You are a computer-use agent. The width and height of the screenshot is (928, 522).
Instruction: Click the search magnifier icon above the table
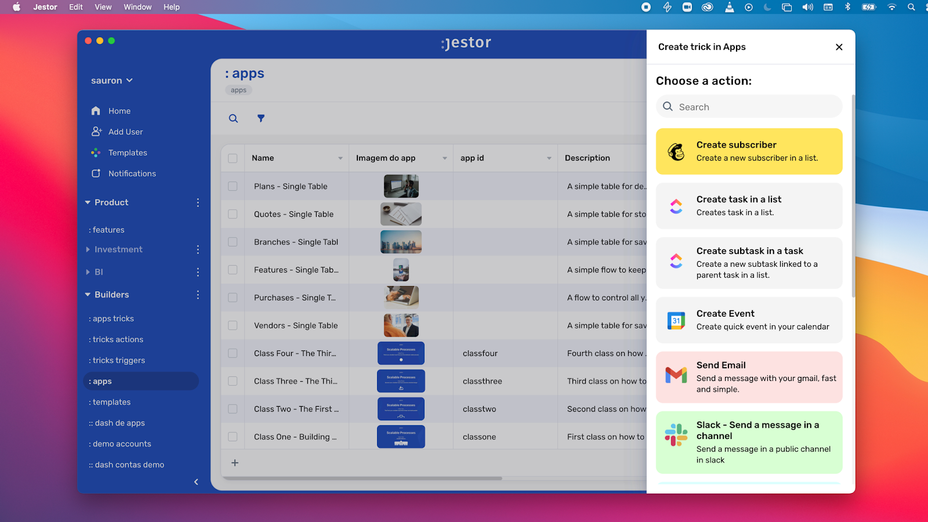[233, 118]
